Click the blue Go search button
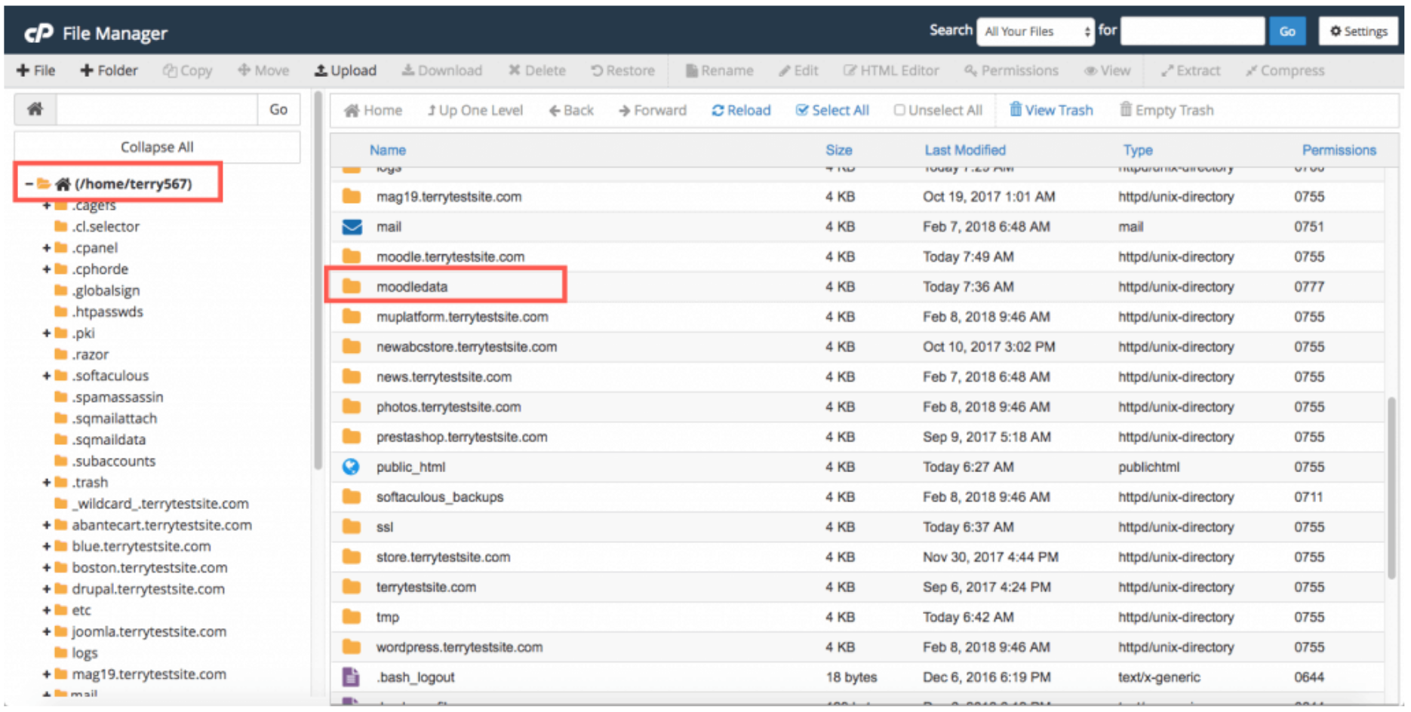Screen dimensions: 1411x712 pyautogui.click(x=1287, y=31)
